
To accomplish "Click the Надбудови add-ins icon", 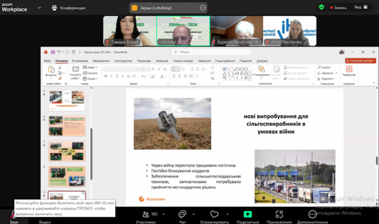I will 349,69.
